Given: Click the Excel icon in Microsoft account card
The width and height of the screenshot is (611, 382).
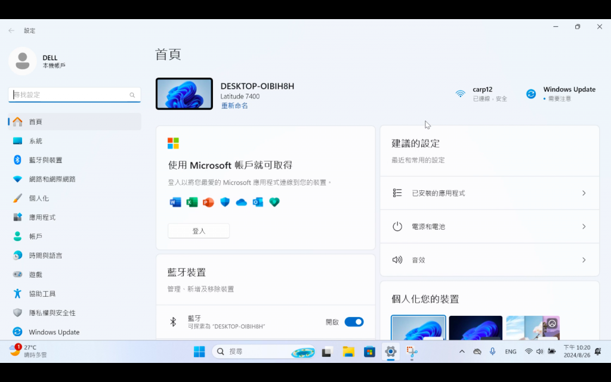Looking at the screenshot, I should click(192, 202).
